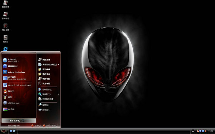Click the volume speaker icon in system tray
Image resolution: width=215 pixels, height=134 pixels.
click(206, 131)
